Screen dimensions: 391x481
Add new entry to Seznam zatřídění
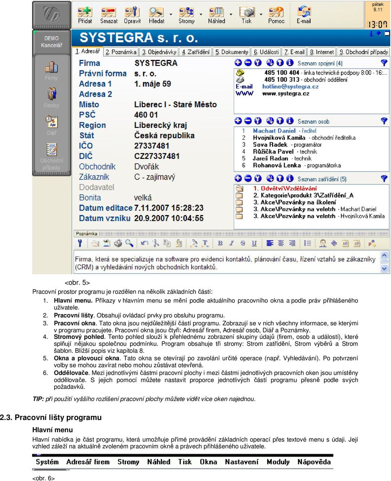pos(238,178)
